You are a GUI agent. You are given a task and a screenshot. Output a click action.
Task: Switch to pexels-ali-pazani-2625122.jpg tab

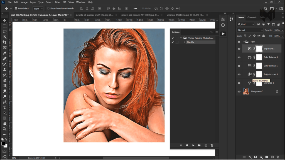[x=95, y=15]
